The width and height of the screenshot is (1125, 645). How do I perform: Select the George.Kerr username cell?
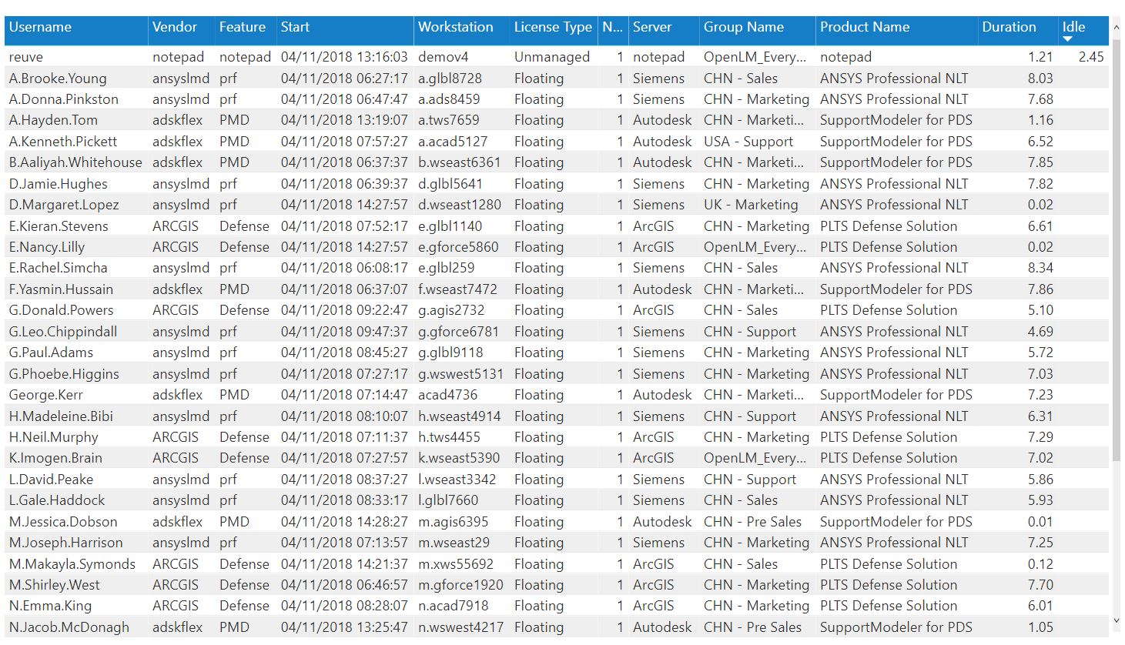click(46, 395)
